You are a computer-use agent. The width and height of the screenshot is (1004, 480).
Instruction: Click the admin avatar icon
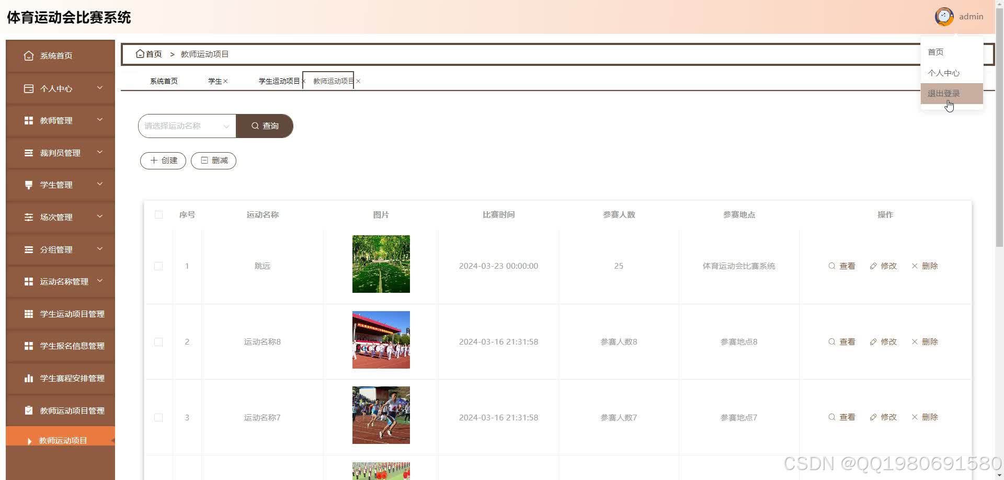pyautogui.click(x=944, y=17)
